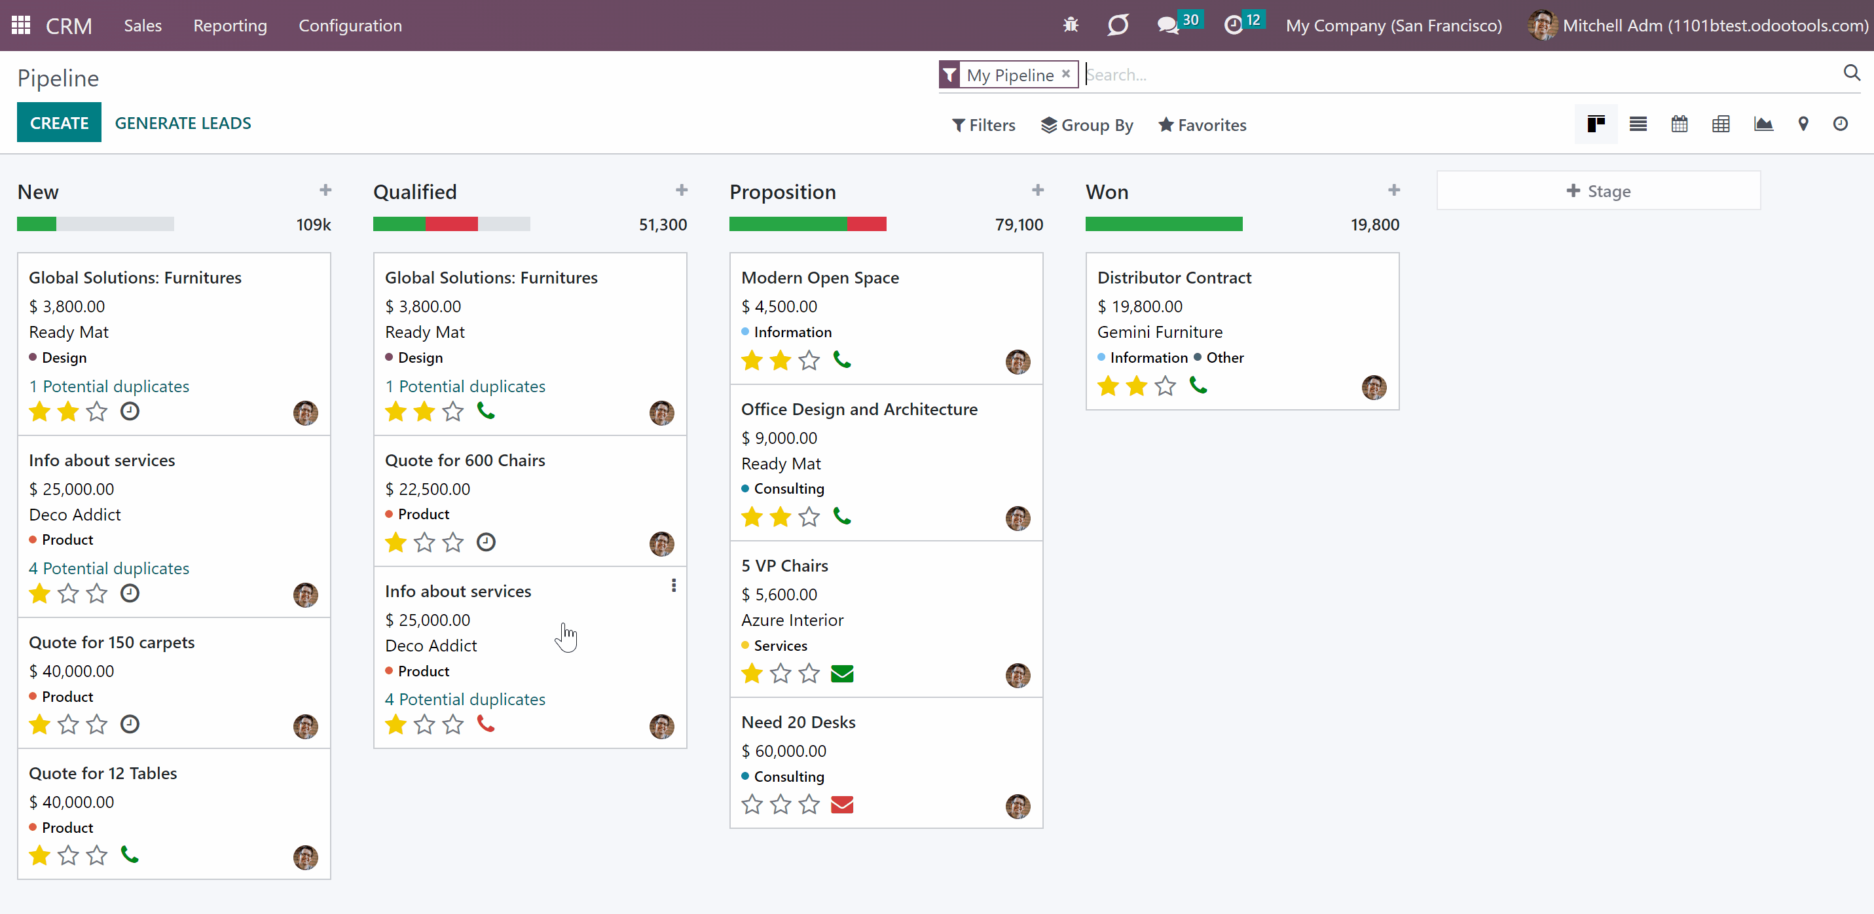The width and height of the screenshot is (1874, 914).
Task: Click the red segment of Qualified progress bar
Action: pos(451,224)
